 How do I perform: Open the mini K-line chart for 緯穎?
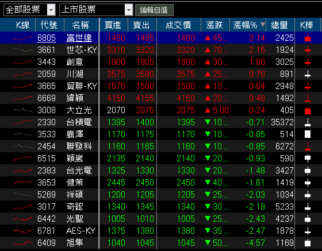[x=22, y=98]
